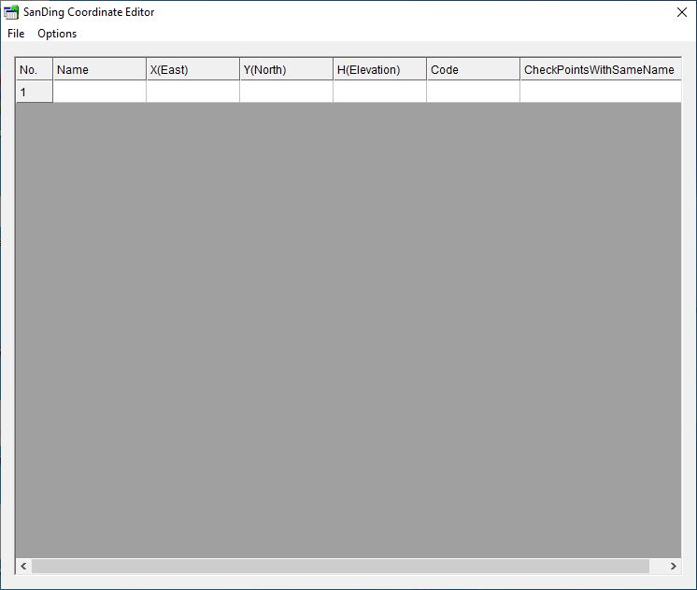The image size is (697, 590).
Task: Select the Name column header
Action: [99, 69]
